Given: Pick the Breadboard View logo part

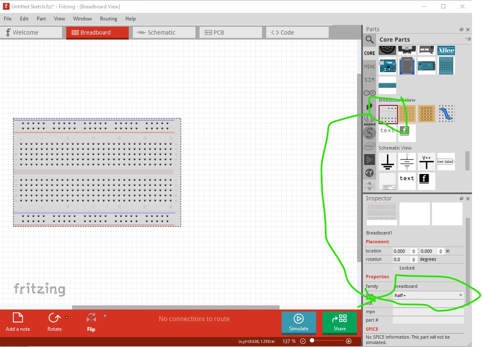Looking at the screenshot, I should (407, 133).
